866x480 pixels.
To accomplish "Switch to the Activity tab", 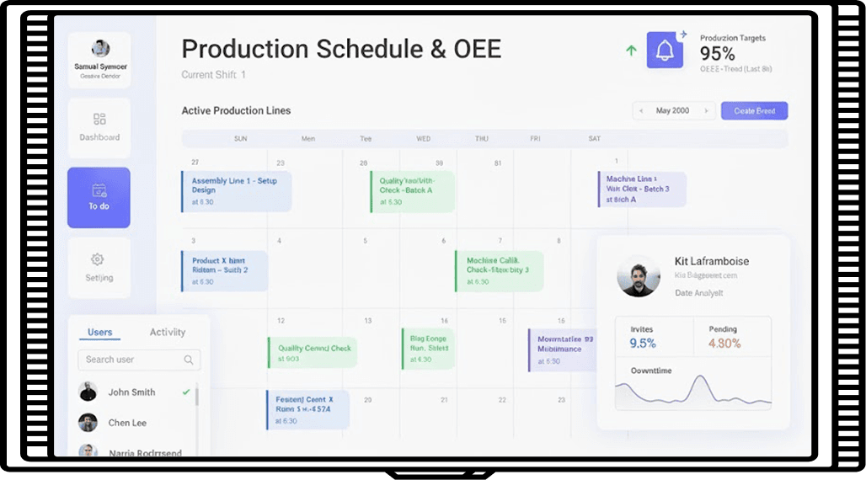I will pyautogui.click(x=168, y=332).
